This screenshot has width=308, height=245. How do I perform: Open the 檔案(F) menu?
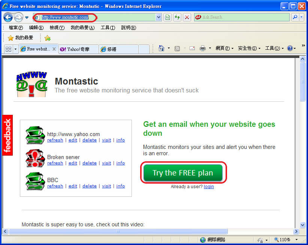pyautogui.click(x=16, y=28)
